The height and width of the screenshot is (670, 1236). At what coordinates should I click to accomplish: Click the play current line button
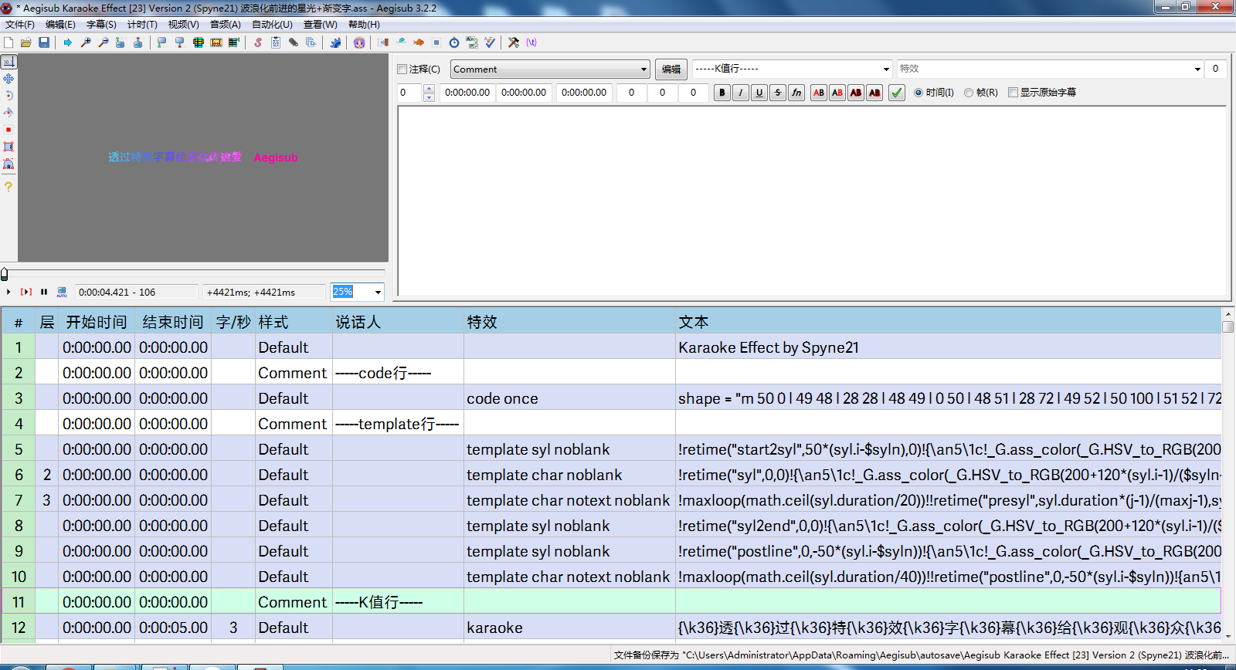coord(26,292)
